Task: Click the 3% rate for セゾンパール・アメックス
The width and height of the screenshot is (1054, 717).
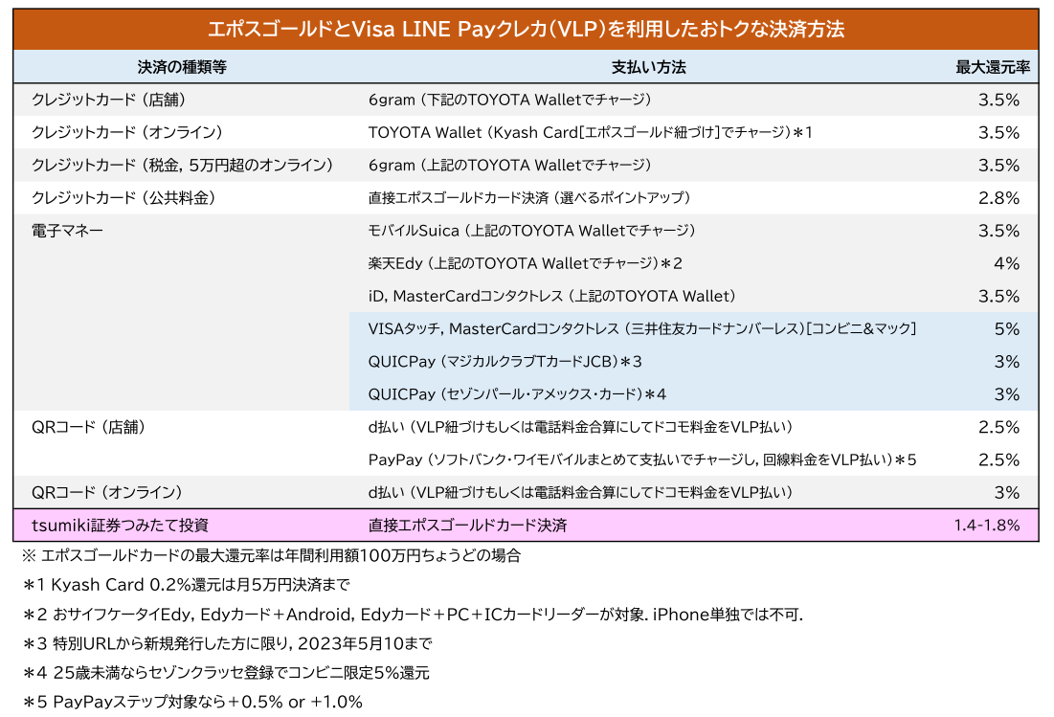Action: tap(1006, 394)
